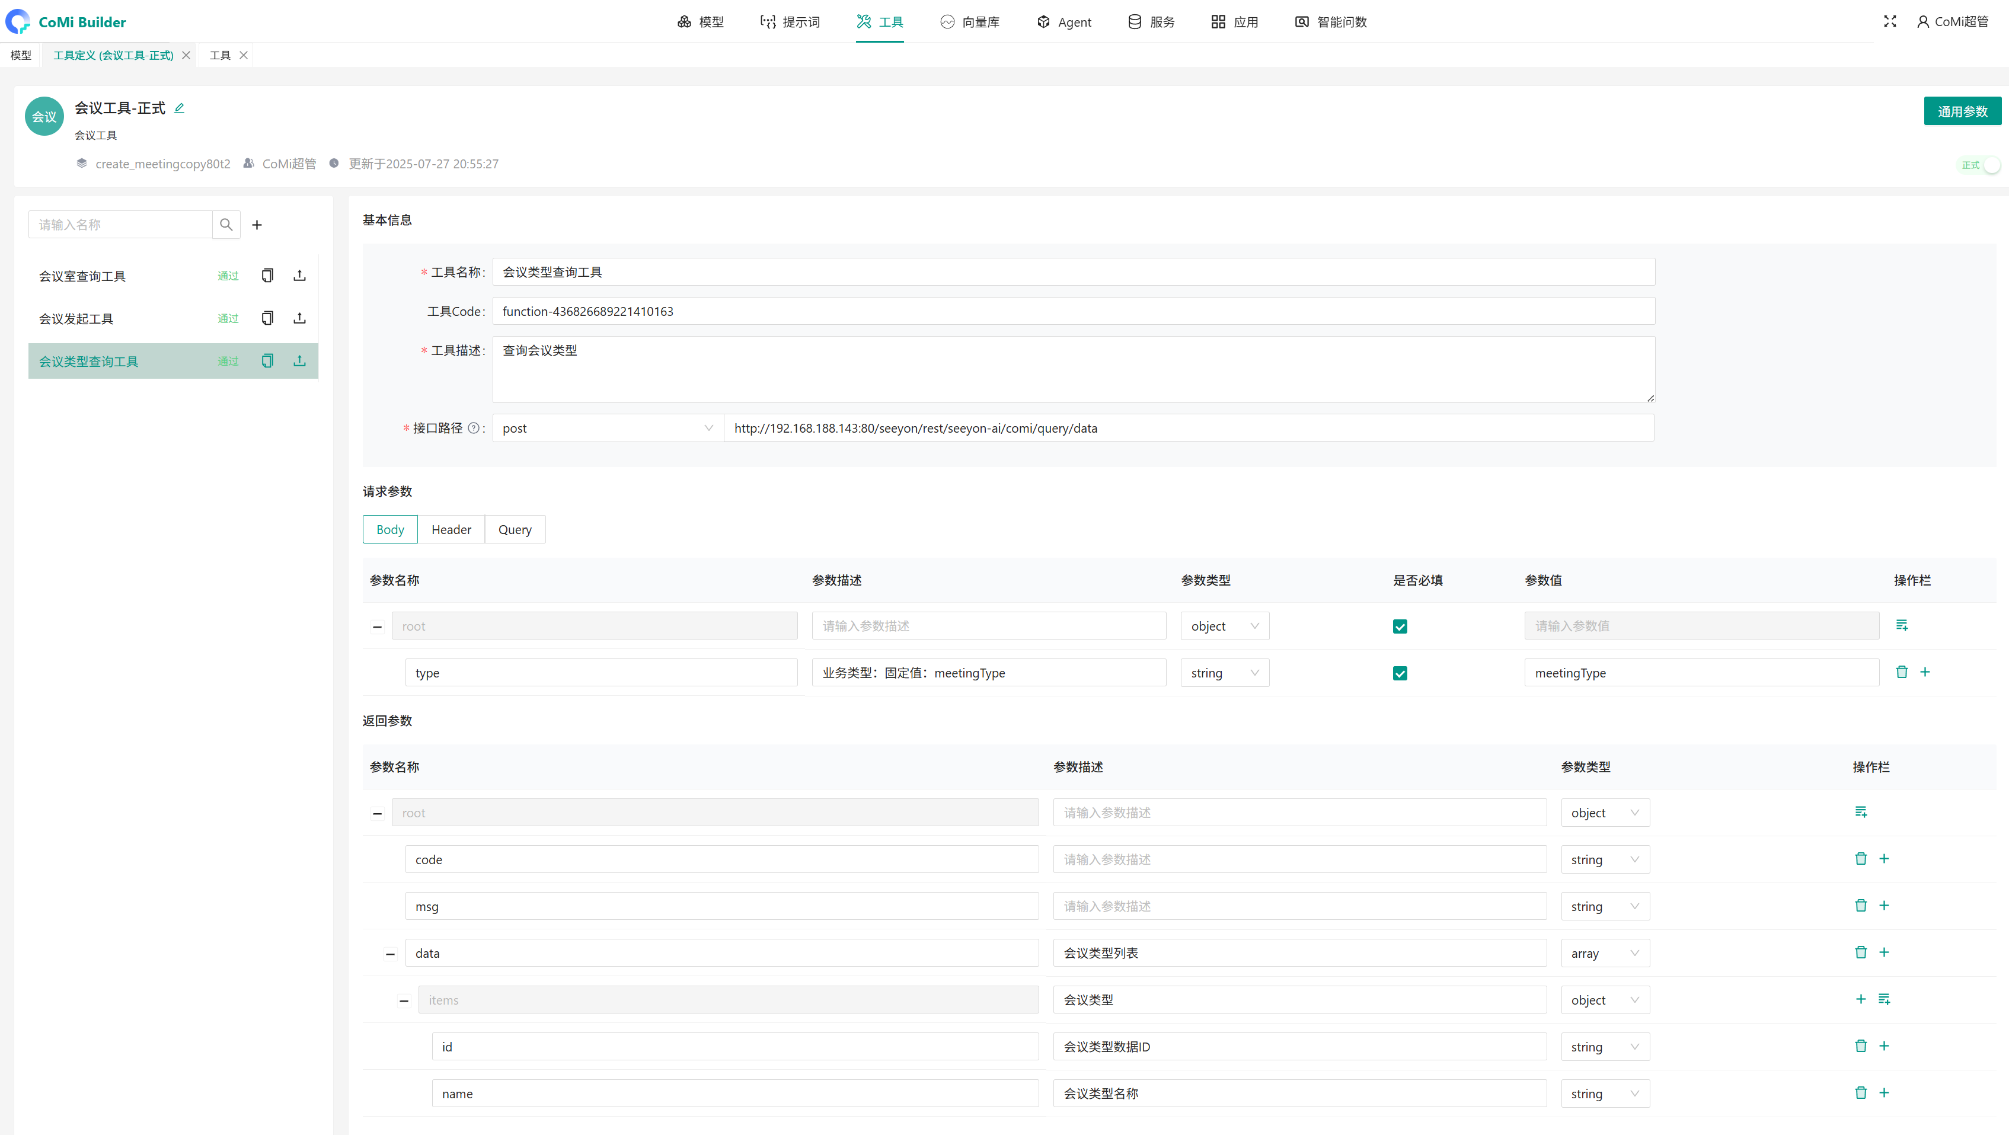Click the interface URL input field
The height and width of the screenshot is (1135, 2009).
(x=1189, y=428)
